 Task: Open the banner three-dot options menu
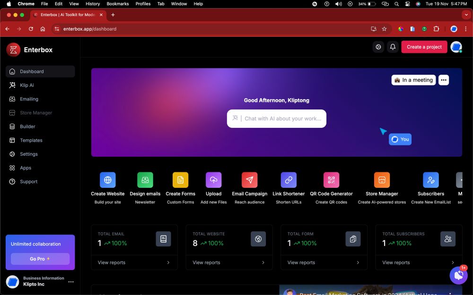(444, 80)
